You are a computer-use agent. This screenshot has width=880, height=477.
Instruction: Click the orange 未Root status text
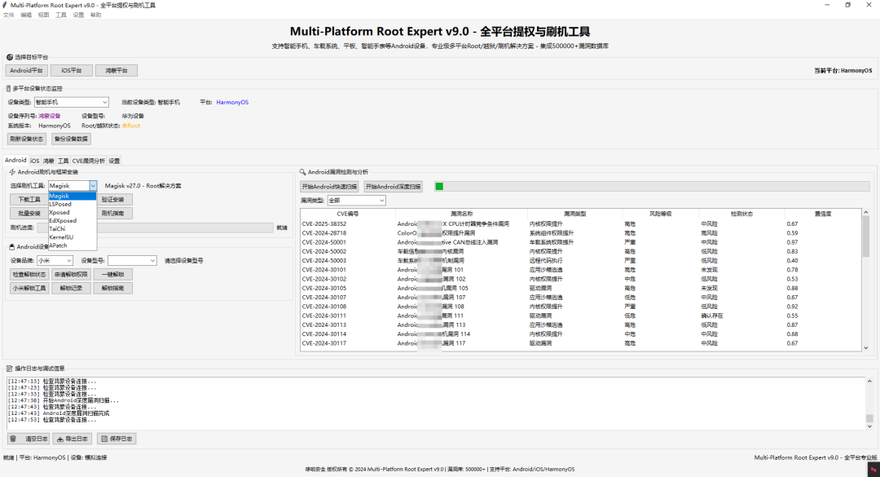[131, 126]
